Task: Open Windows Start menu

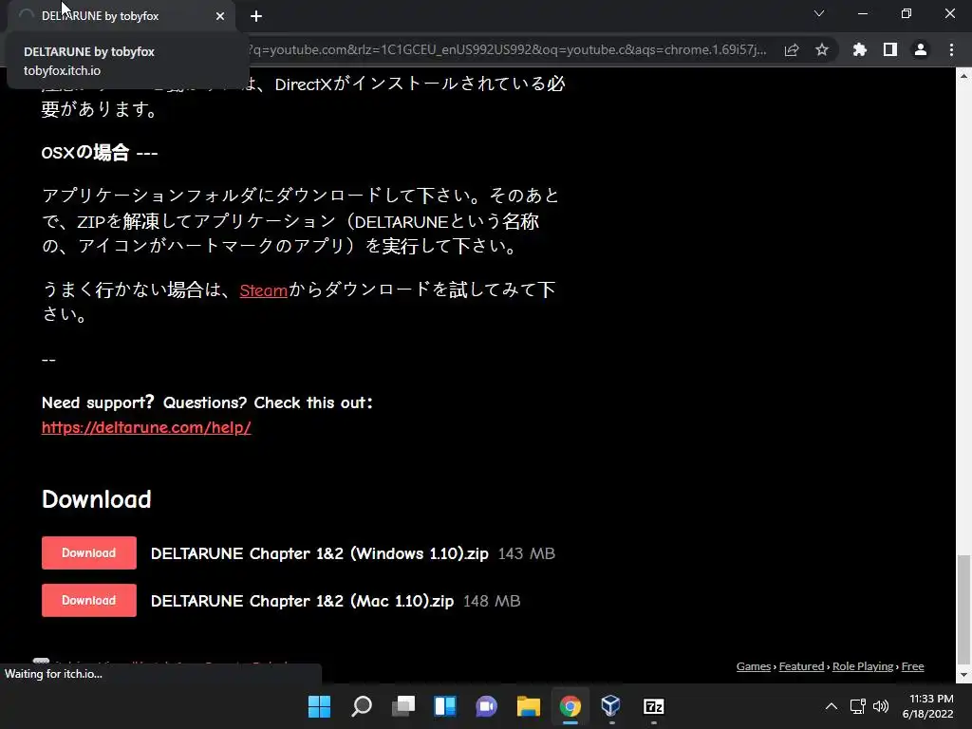Action: [319, 706]
